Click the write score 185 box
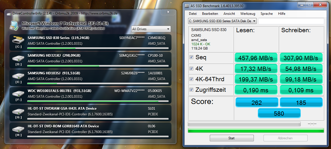Screen dimensions: 331x149 (301, 103)
